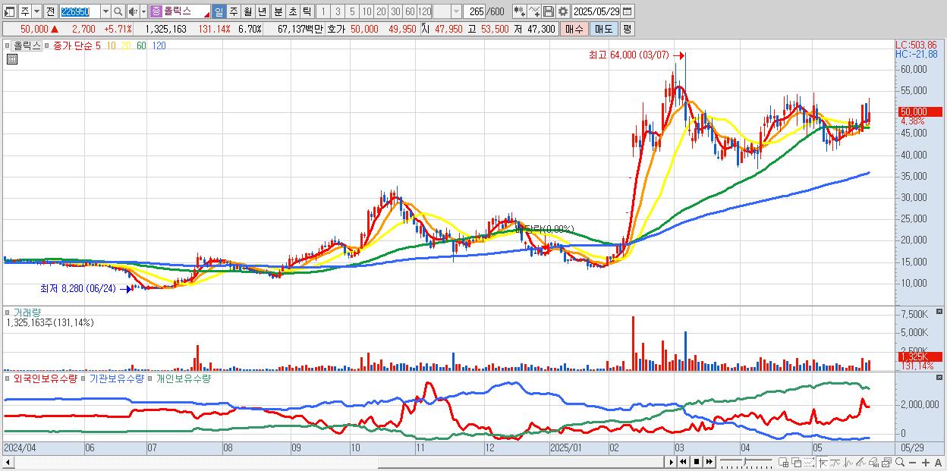Toggle the 기관보유수량 indicator marker
The height and width of the screenshot is (471, 947).
pyautogui.click(x=83, y=377)
